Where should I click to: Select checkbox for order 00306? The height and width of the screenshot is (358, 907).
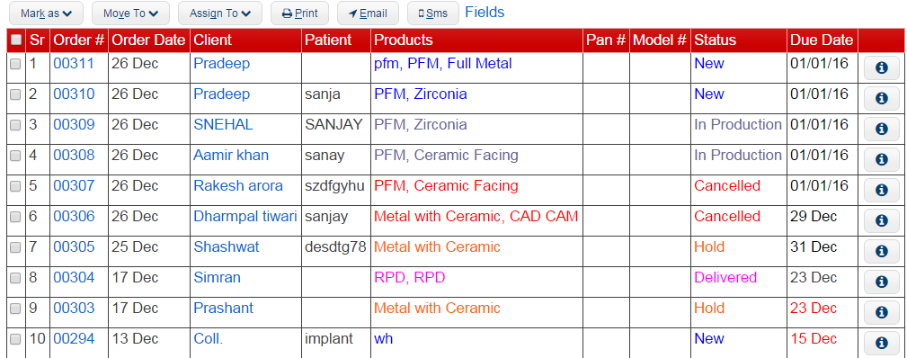[15, 218]
